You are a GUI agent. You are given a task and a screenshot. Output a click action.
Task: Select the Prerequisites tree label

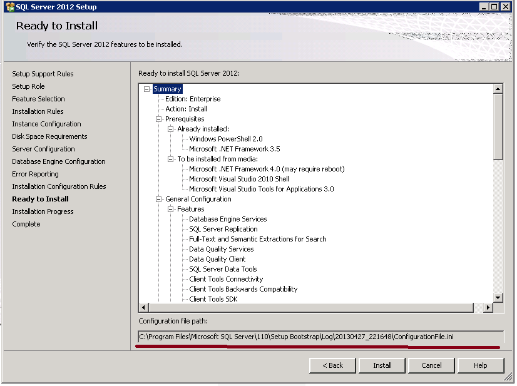(x=185, y=119)
